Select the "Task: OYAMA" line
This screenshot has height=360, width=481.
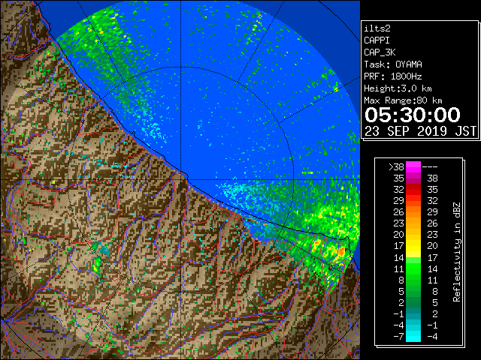393,64
